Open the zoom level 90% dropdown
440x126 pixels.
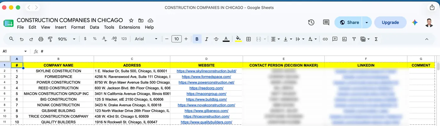click(67, 39)
